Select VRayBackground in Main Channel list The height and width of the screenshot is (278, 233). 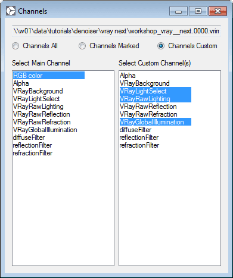tap(38, 91)
